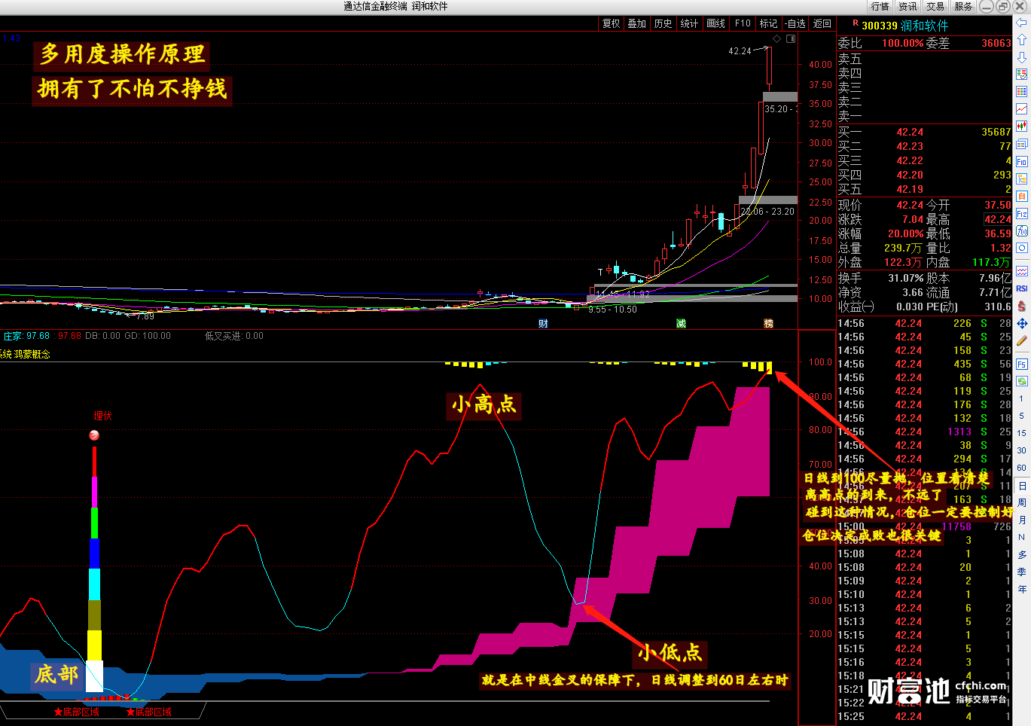Click the 复权 toolbar button
The height and width of the screenshot is (726, 1031).
pos(612,23)
